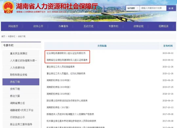The width and height of the screenshot is (177, 128).
Task: Click the national emblem logo in header
Action: click(x=8, y=7)
